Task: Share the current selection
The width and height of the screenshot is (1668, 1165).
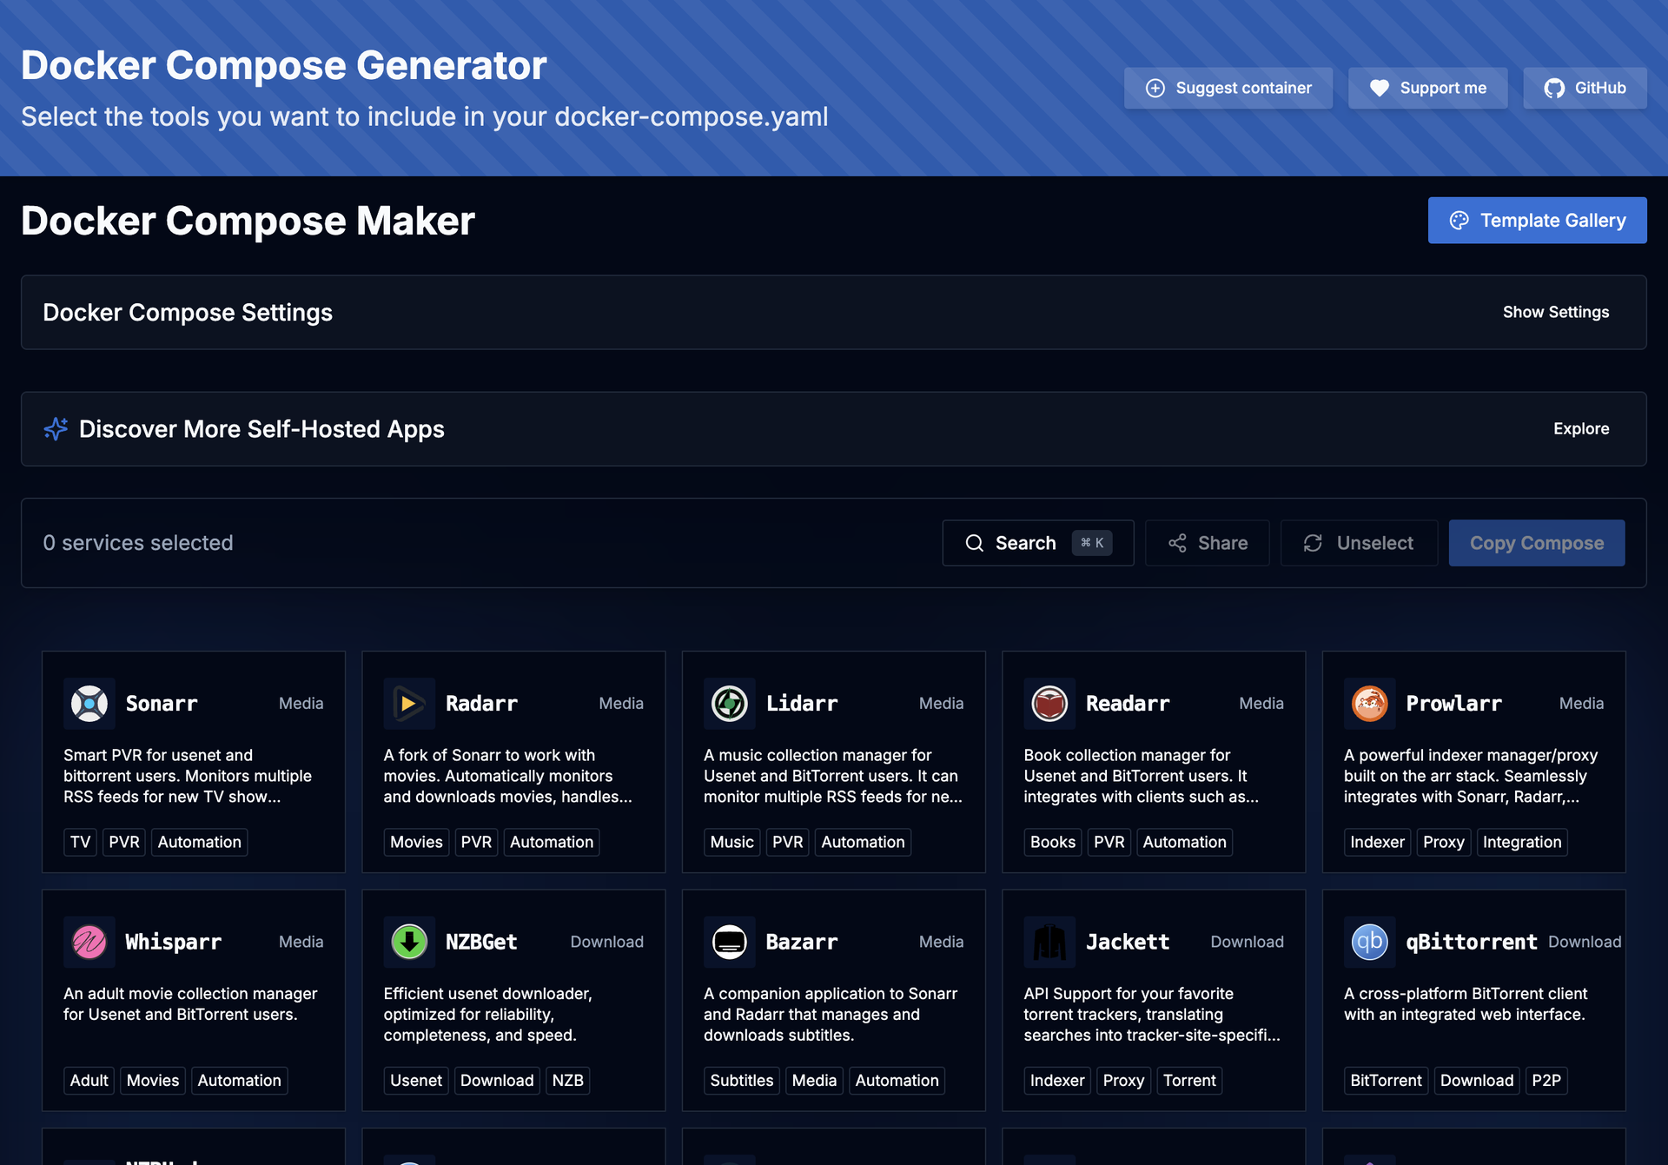Action: pyautogui.click(x=1208, y=543)
